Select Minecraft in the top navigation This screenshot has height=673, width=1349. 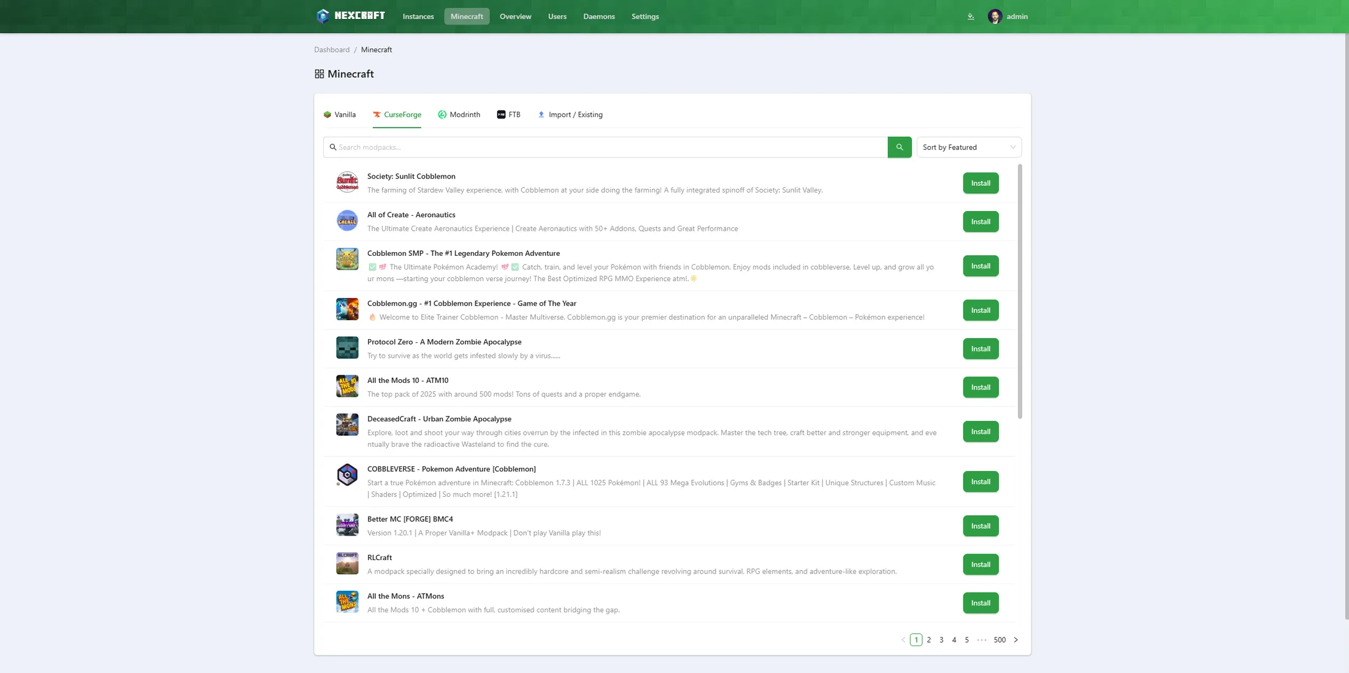467,17
